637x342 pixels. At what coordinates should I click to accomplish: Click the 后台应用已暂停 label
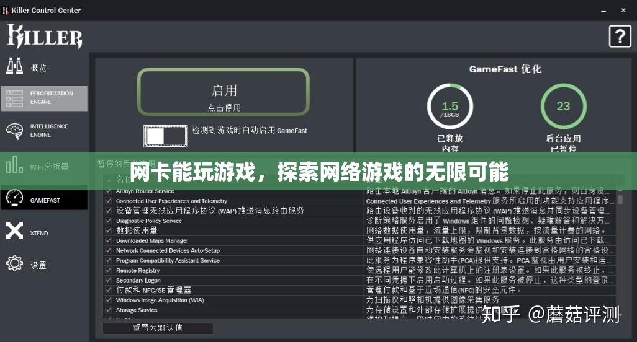click(x=563, y=144)
